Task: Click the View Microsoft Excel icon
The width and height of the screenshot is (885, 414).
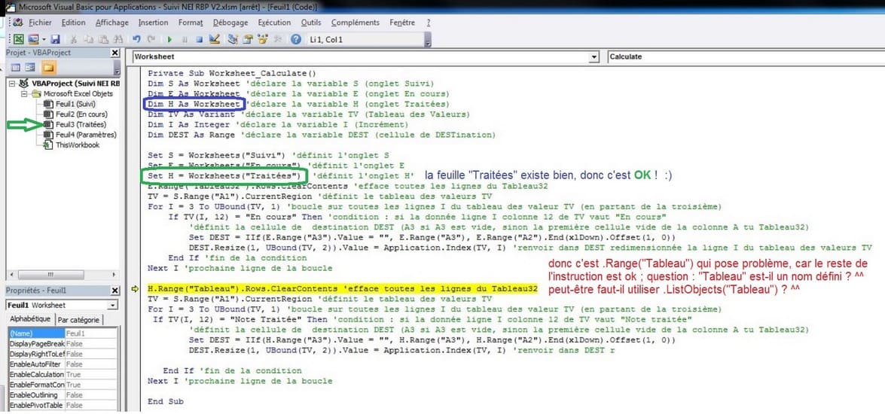Action: point(20,39)
